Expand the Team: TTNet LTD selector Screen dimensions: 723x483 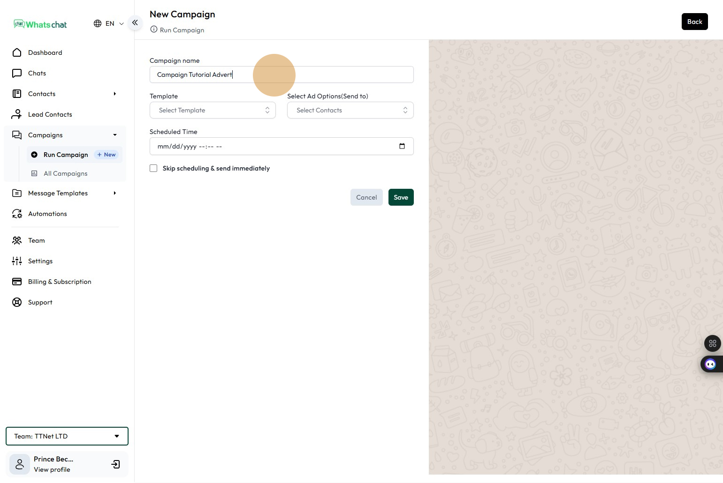pyautogui.click(x=67, y=436)
